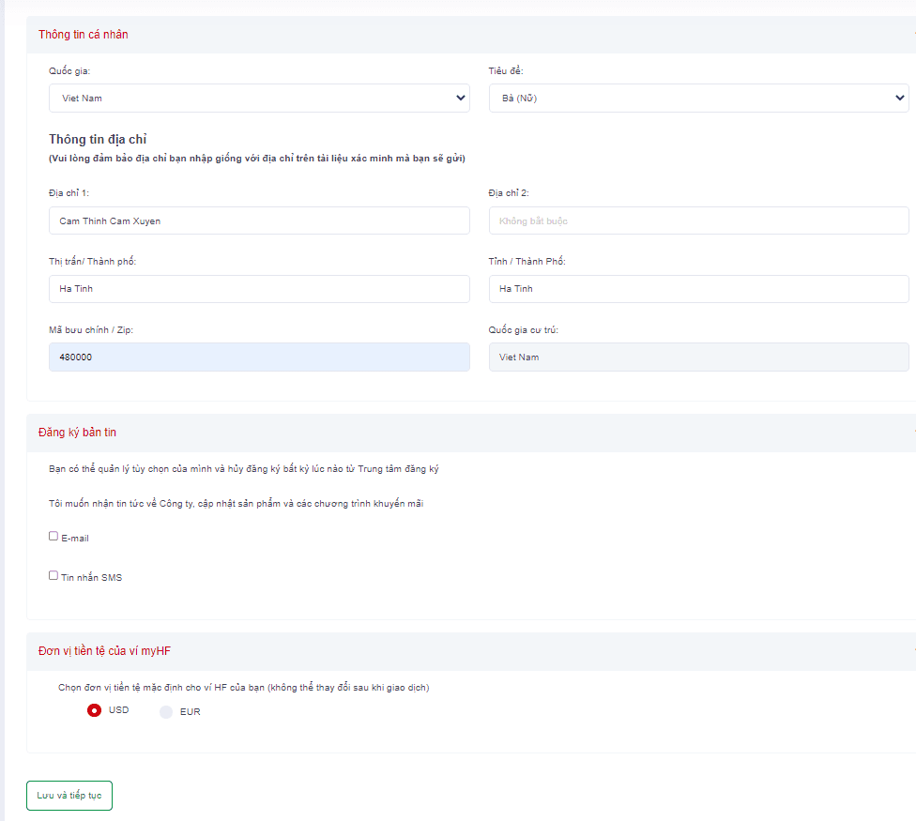Select EUR as wallet currency

pyautogui.click(x=166, y=712)
